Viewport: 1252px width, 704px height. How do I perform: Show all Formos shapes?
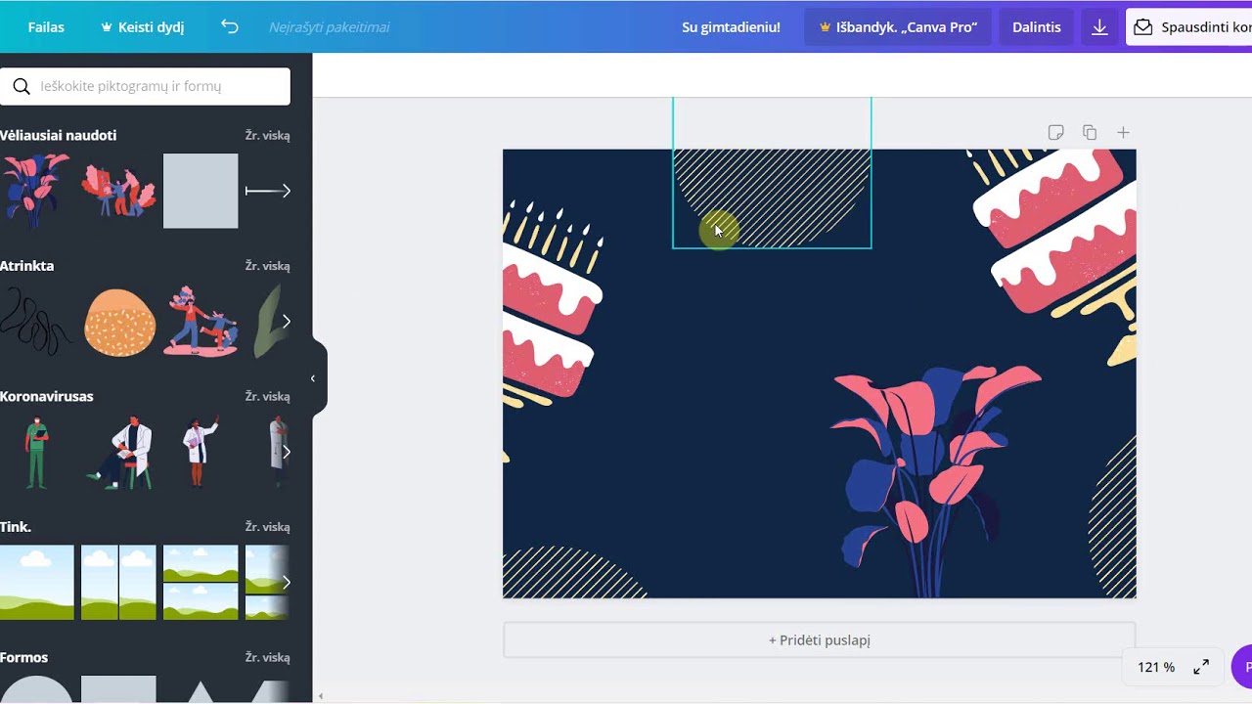[267, 657]
